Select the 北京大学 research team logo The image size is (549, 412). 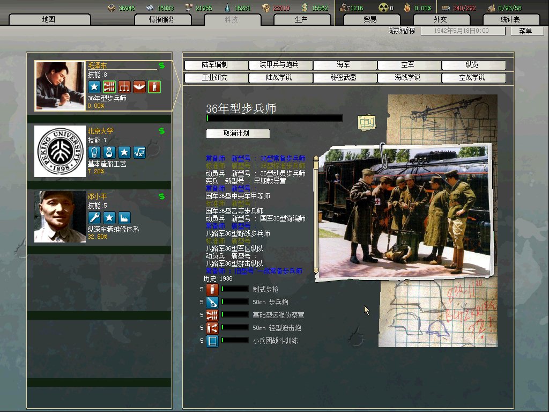60,151
